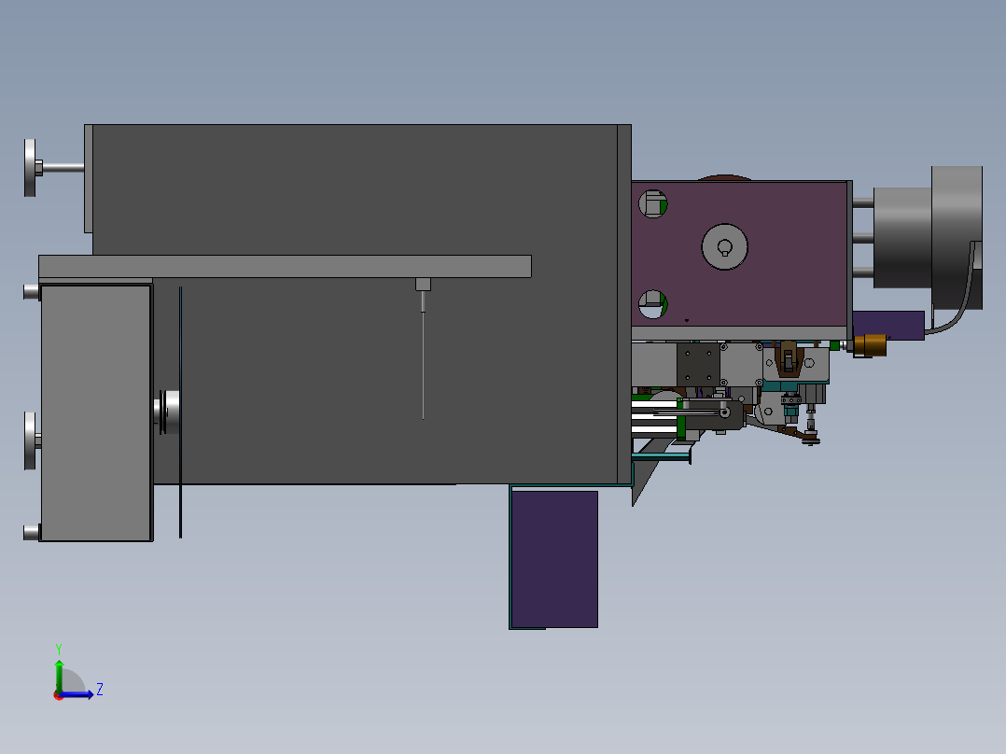Select the handwheel beside the light gray box

pyautogui.click(x=30, y=440)
